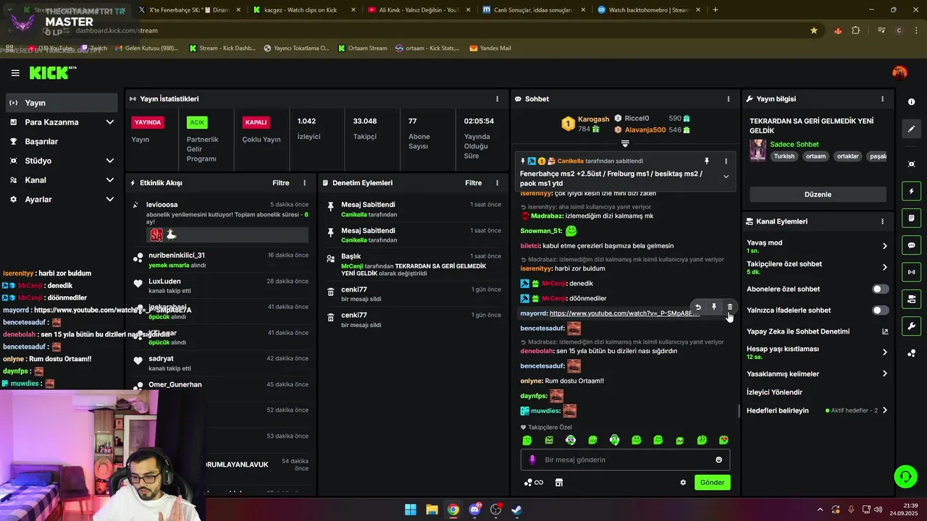Screen dimensions: 927x521
Task: Click the pencil edit icon in the right rail
Action: pyautogui.click(x=912, y=129)
